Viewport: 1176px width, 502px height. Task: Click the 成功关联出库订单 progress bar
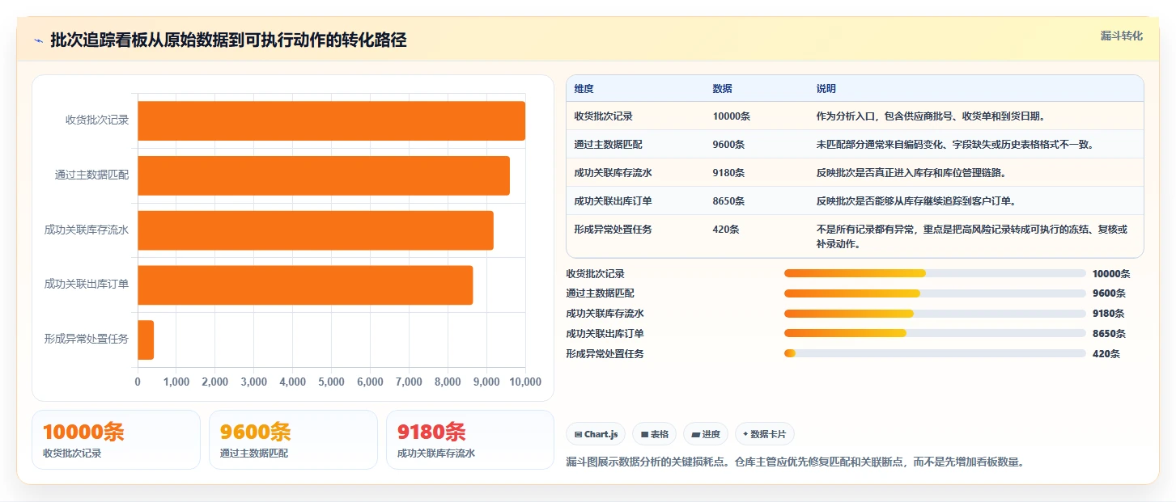[x=935, y=333]
